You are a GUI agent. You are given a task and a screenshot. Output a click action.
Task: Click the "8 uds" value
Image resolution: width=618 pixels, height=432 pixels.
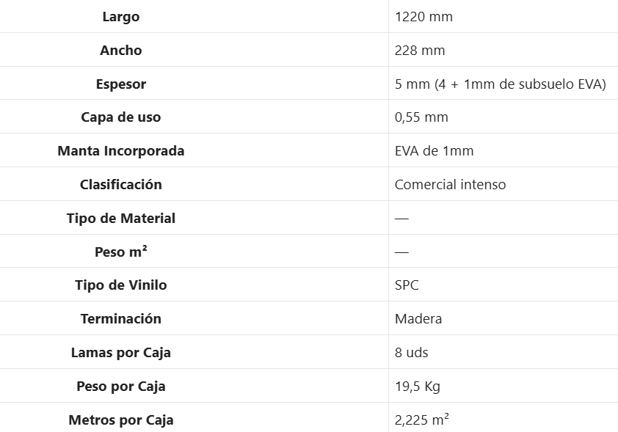(411, 353)
